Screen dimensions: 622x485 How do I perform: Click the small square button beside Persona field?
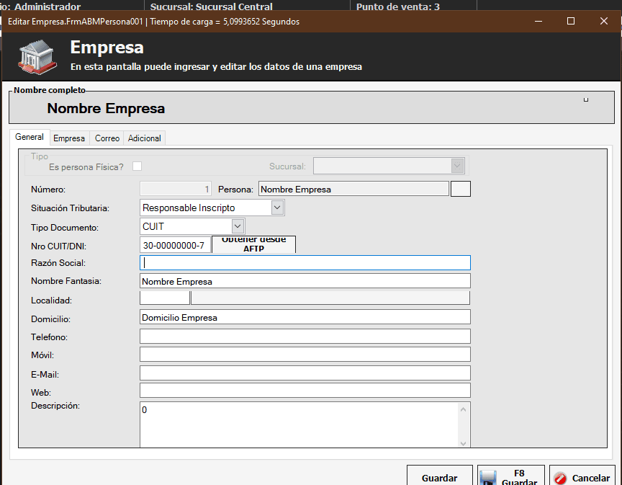tap(460, 189)
